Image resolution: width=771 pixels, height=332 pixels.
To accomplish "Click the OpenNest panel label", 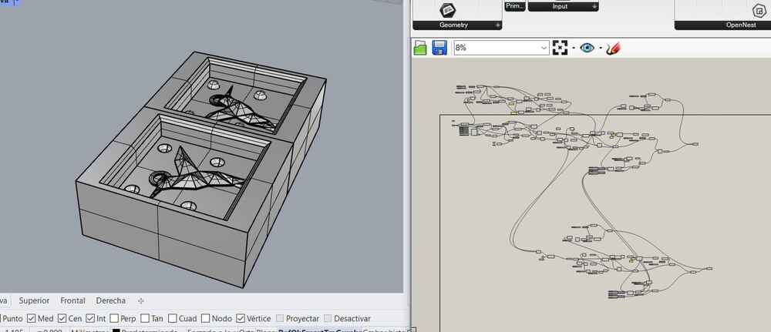I will coord(740,25).
